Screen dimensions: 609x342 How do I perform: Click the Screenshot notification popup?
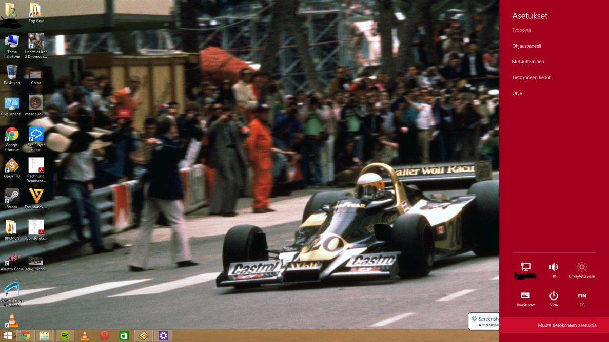tap(483, 321)
